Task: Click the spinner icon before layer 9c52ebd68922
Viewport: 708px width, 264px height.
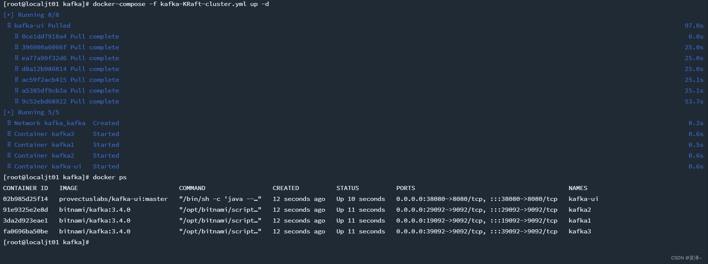Action: click(16, 101)
